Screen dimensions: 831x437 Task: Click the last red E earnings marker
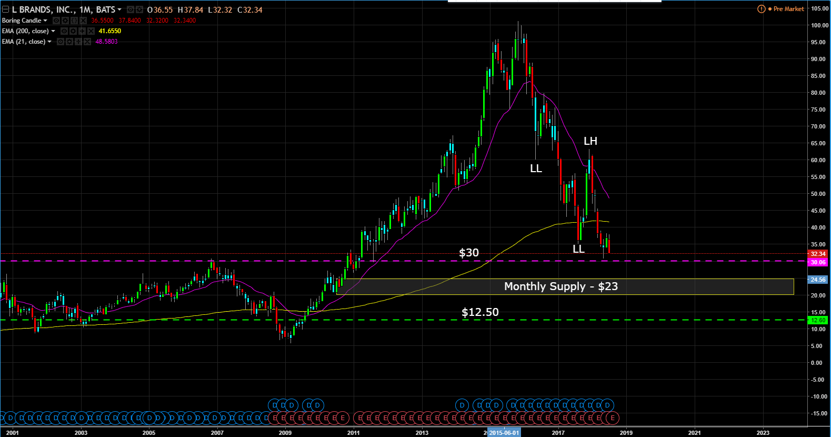pyautogui.click(x=612, y=418)
